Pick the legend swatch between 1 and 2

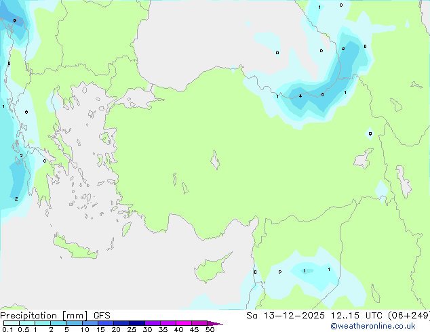(43, 323)
